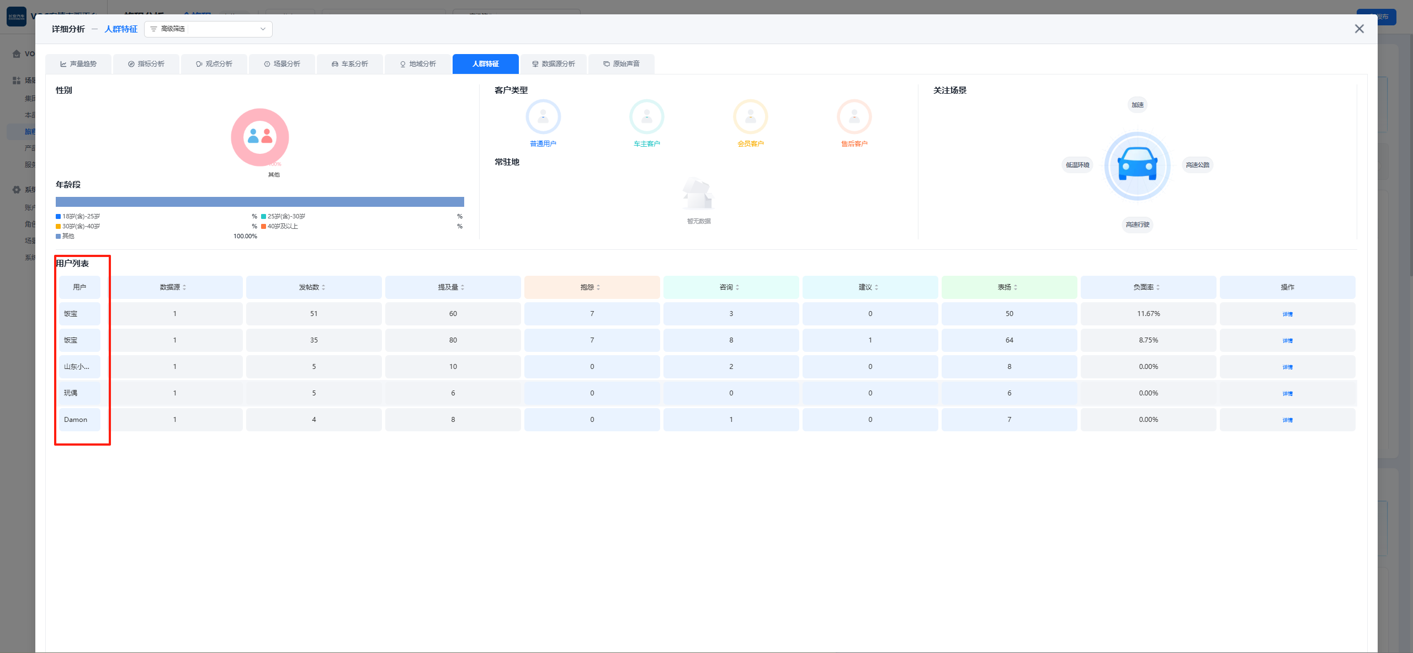This screenshot has width=1413, height=653.
Task: Click the 会员客户 customer type icon
Action: pos(750,117)
